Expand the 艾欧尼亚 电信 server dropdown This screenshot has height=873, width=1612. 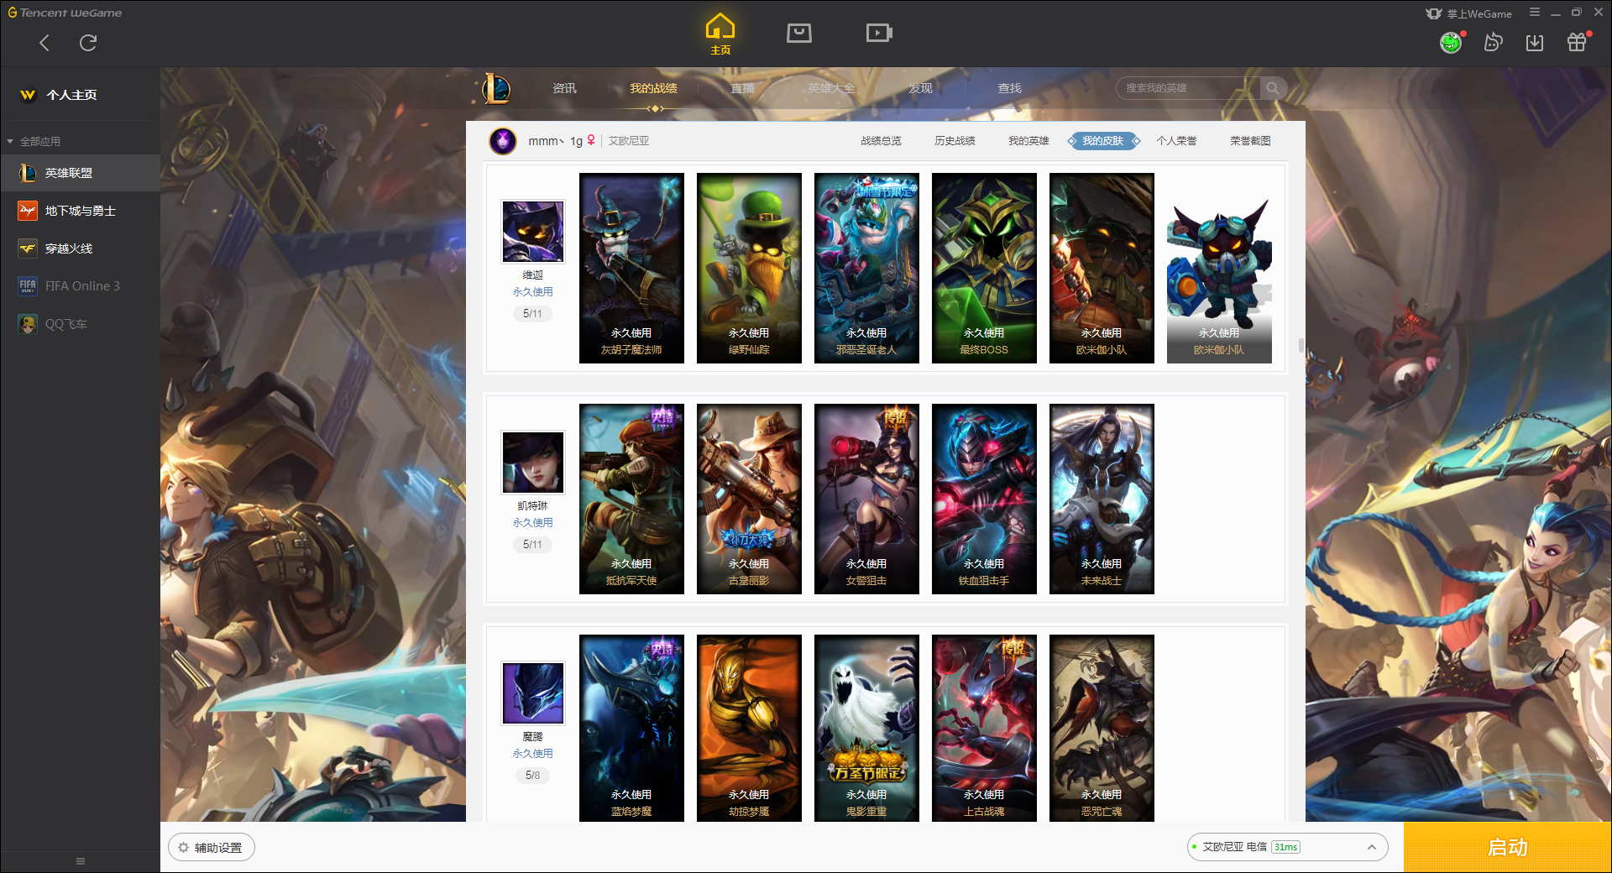(1287, 847)
